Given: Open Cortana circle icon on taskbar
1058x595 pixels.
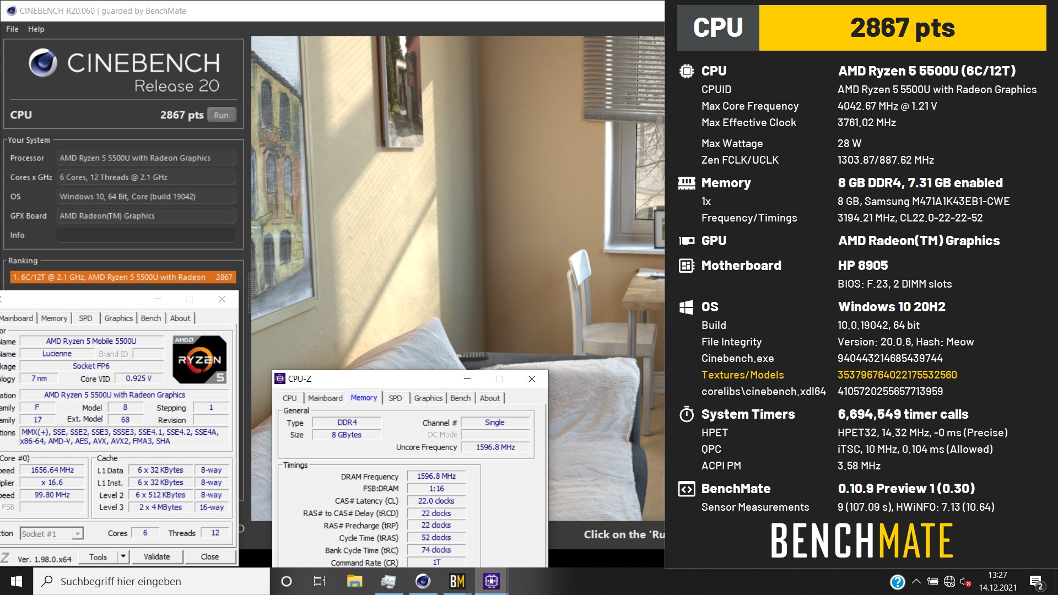Looking at the screenshot, I should click(x=287, y=581).
